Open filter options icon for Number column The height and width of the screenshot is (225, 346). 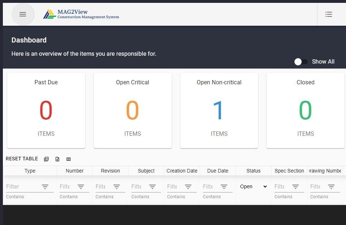(81, 187)
